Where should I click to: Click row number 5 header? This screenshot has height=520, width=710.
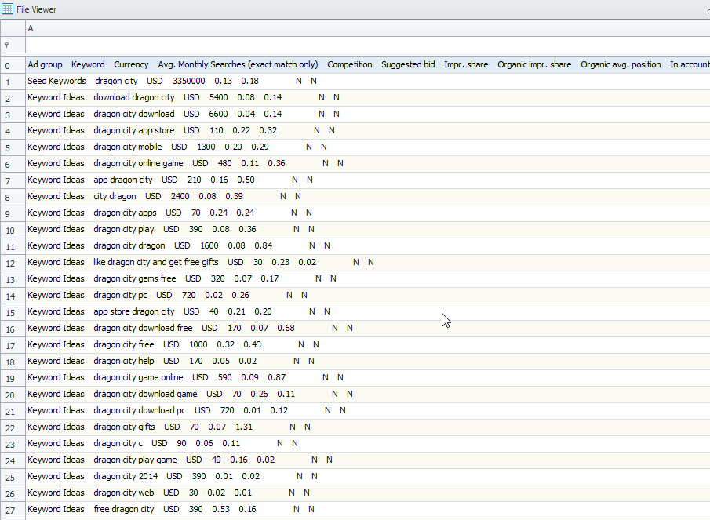(13, 147)
